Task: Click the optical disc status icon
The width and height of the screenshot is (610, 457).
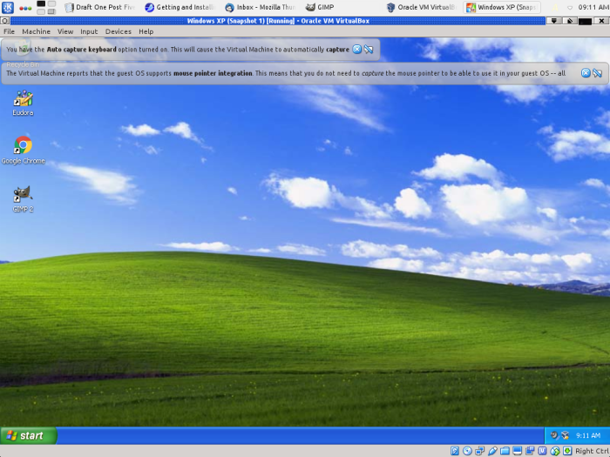Action: tap(467, 451)
